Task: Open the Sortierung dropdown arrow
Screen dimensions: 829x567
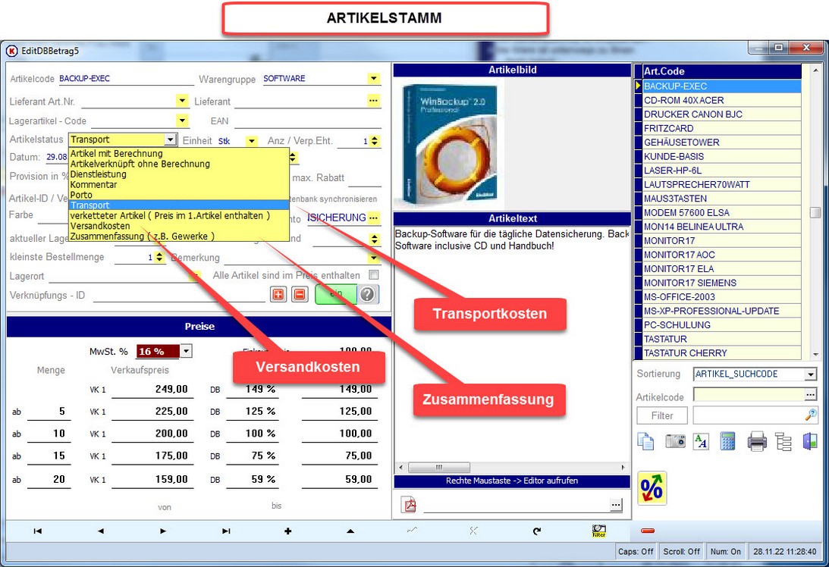Action: [x=811, y=374]
